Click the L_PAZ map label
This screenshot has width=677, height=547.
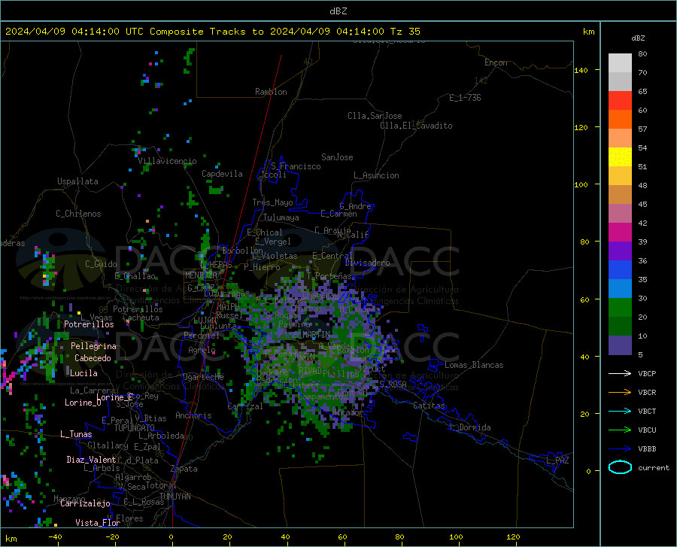(557, 460)
